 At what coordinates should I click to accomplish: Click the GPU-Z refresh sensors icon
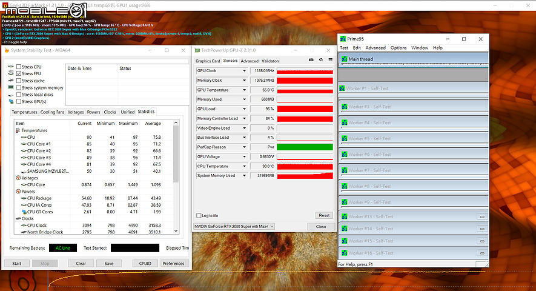320,60
